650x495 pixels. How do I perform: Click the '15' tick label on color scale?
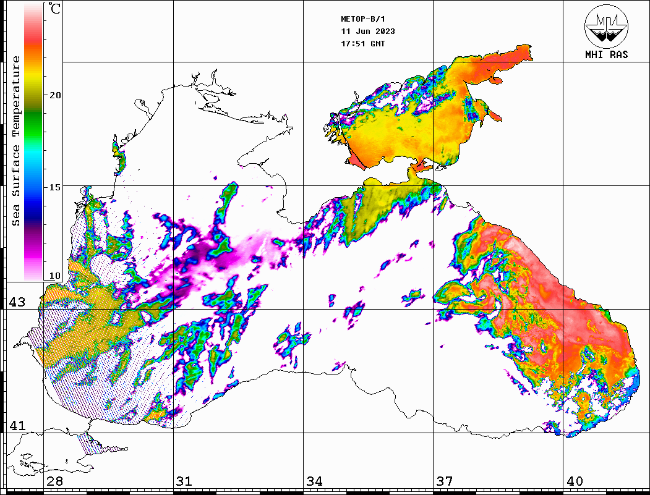[x=55, y=187]
